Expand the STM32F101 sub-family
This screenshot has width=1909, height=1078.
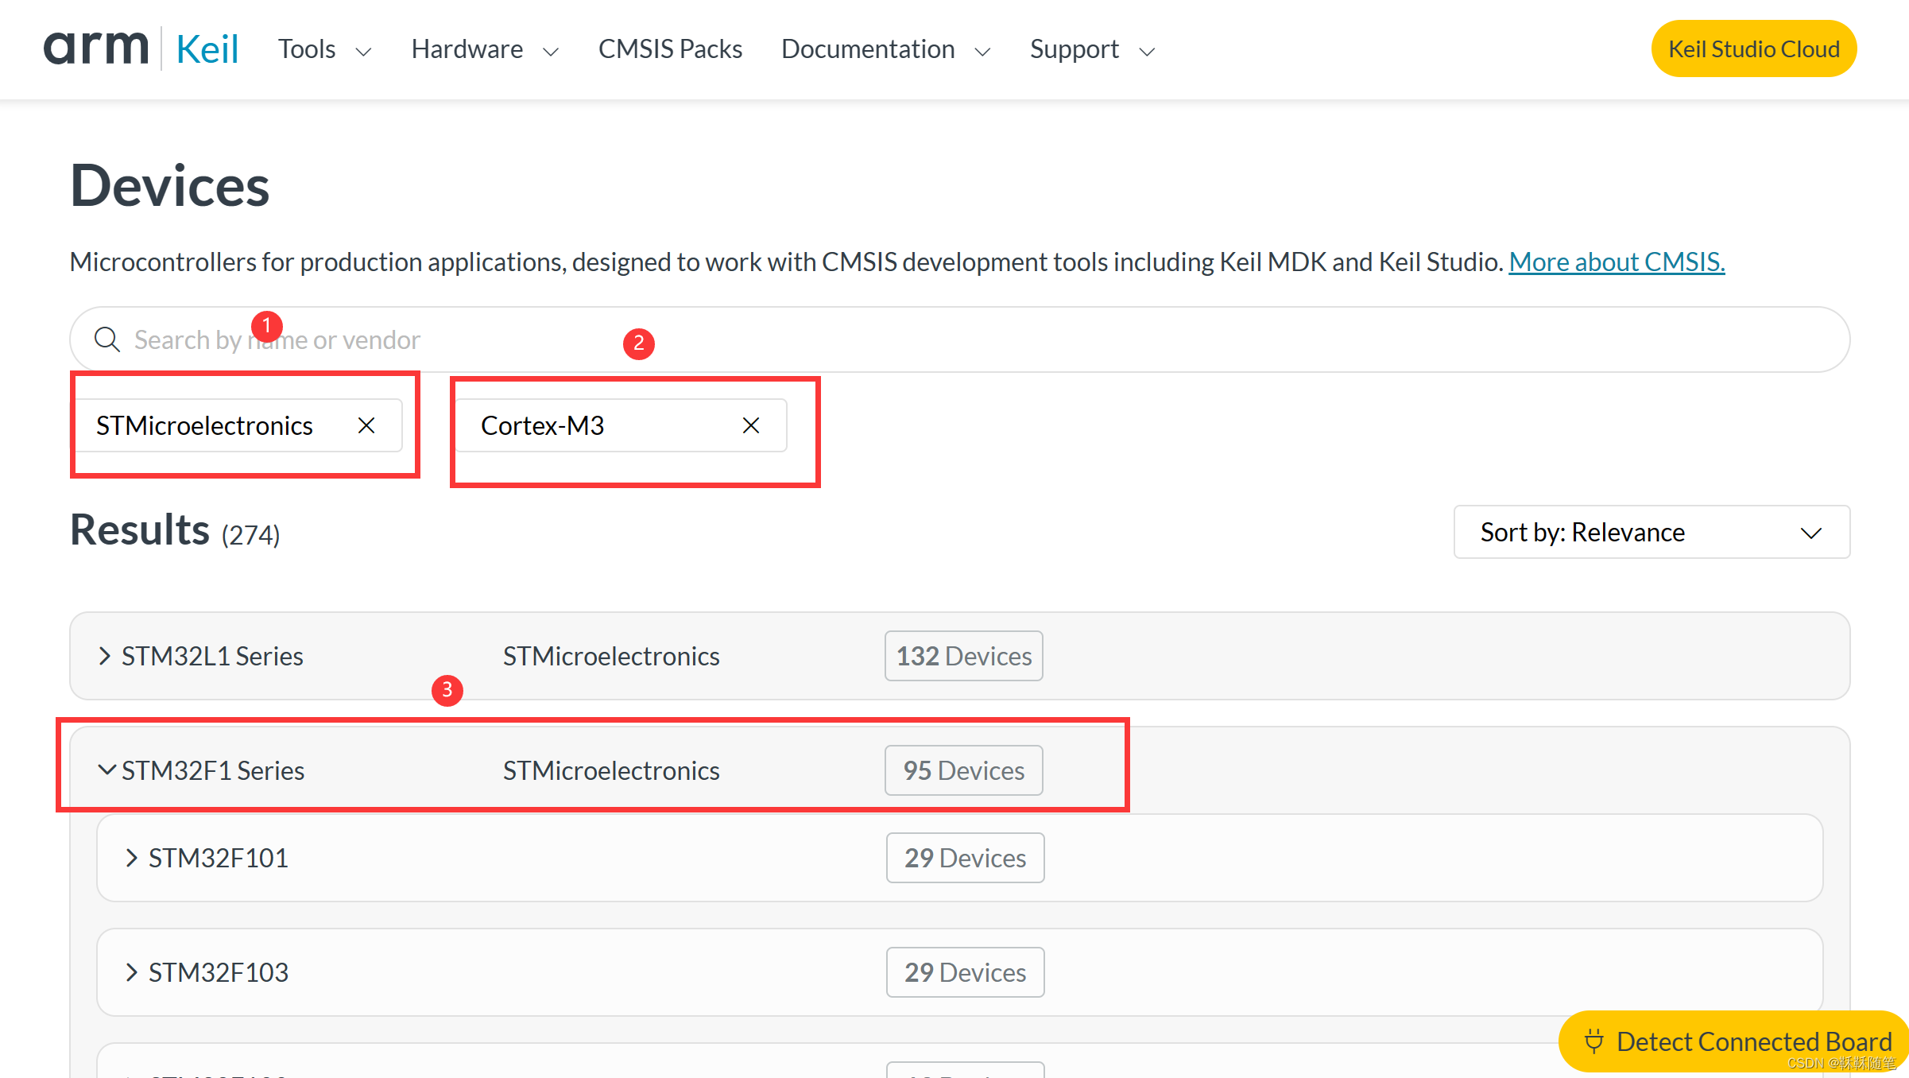click(132, 858)
